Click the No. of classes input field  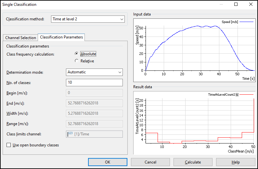94,83
